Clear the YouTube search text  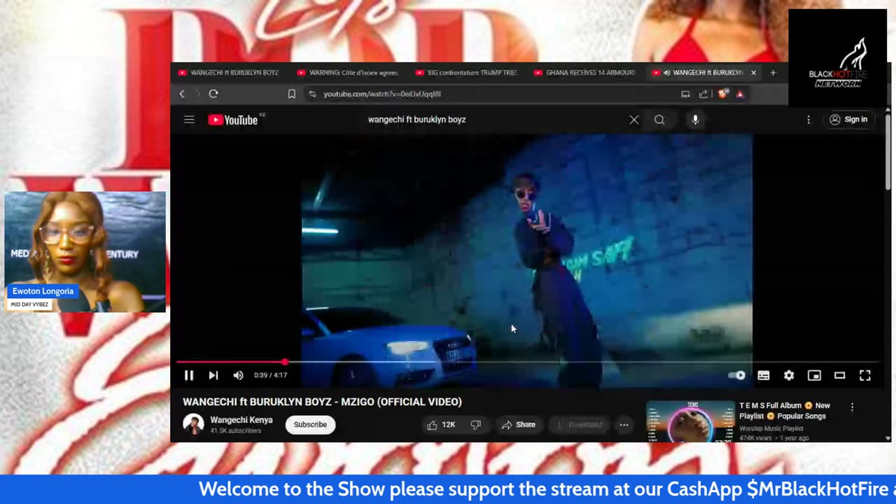(634, 120)
